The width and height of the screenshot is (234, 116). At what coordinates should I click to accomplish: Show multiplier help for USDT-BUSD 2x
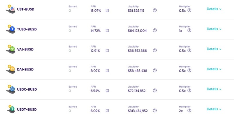tap(189, 111)
